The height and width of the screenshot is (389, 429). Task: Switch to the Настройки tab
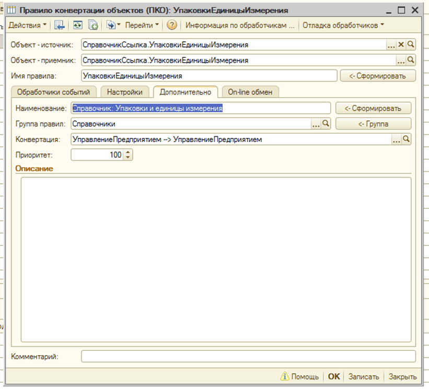[125, 92]
